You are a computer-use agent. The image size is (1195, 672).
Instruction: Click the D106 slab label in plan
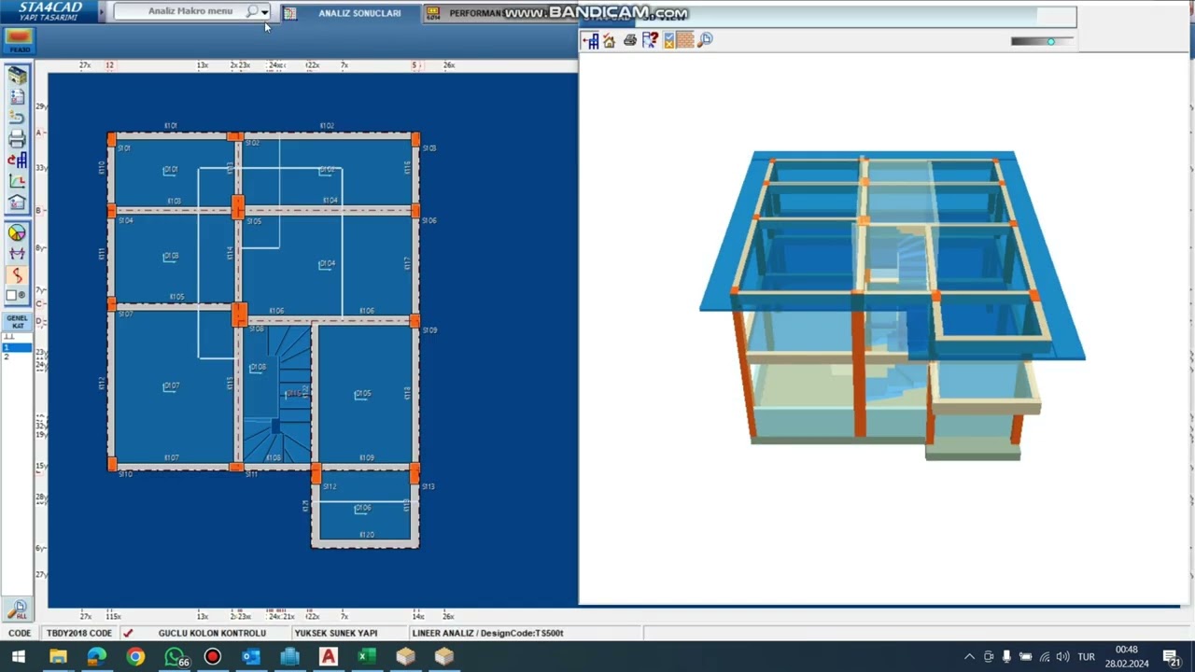point(363,509)
